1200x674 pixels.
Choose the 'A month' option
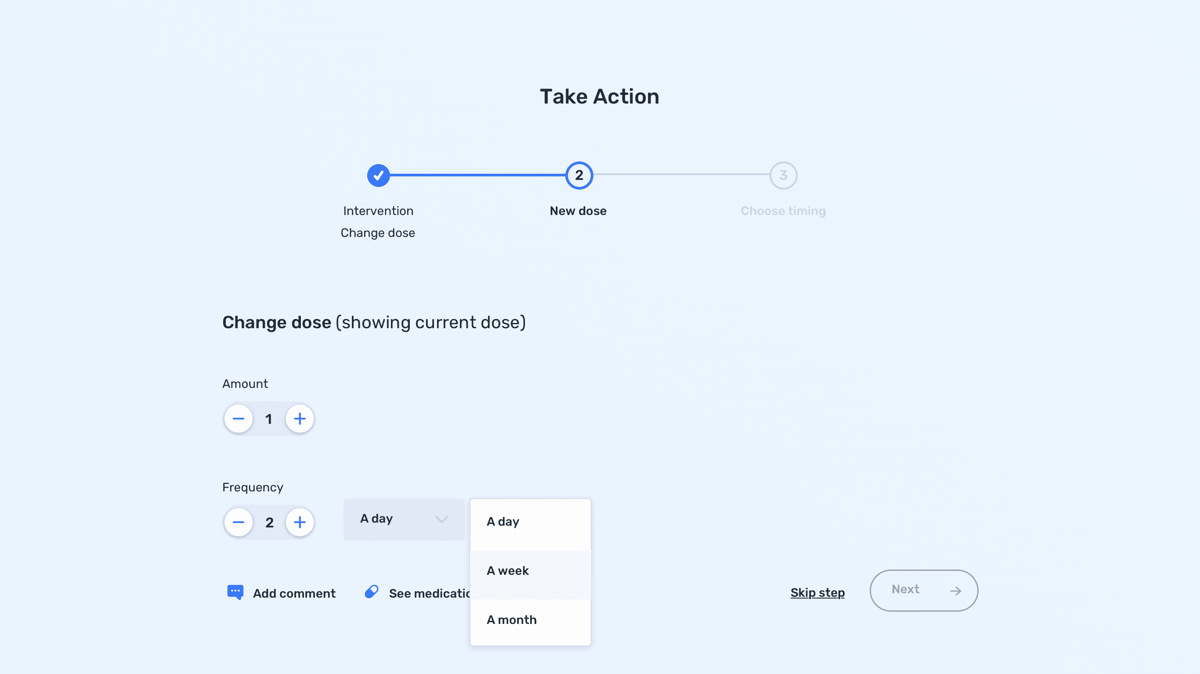[530, 620]
